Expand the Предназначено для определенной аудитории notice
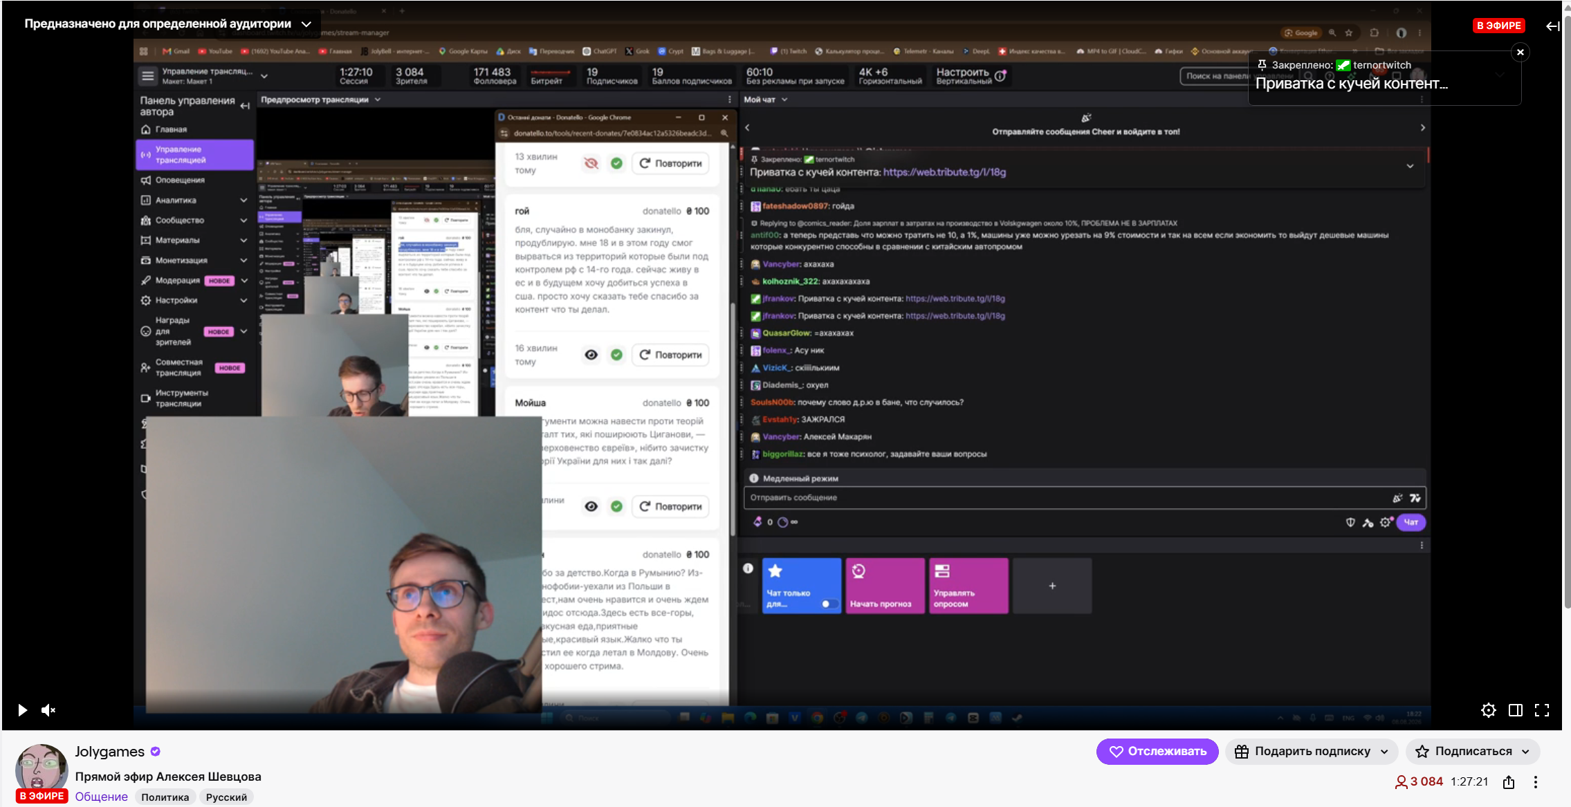The height and width of the screenshot is (807, 1571). [306, 24]
